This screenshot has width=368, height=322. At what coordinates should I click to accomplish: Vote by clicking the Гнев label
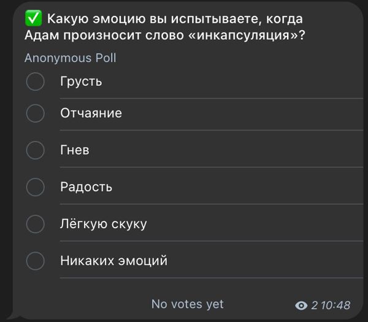pos(75,150)
